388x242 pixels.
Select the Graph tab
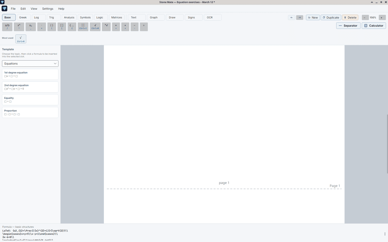click(x=155, y=17)
